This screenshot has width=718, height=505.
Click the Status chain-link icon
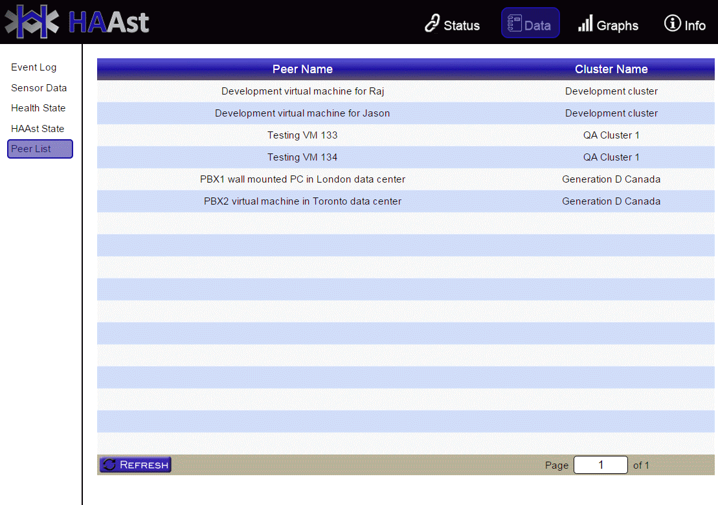pyautogui.click(x=432, y=24)
